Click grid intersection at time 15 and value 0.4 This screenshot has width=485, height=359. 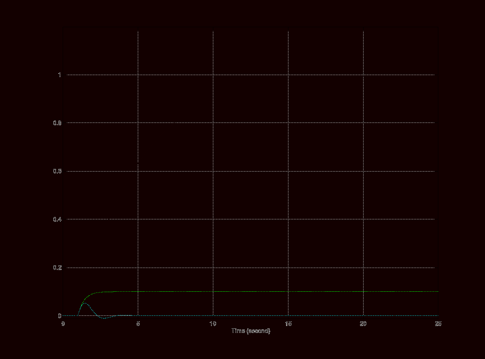[x=288, y=219]
